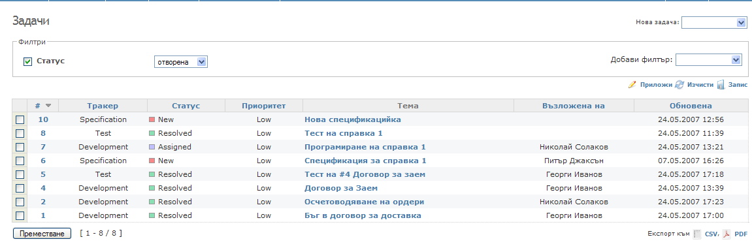The height and width of the screenshot is (250, 752).
Task: Click issue number 1 link
Action: [43, 215]
